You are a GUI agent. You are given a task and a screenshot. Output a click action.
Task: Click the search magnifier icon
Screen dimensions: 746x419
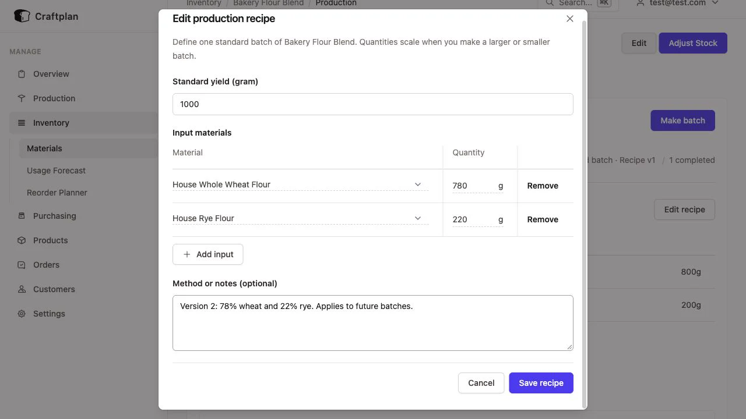tap(550, 3)
